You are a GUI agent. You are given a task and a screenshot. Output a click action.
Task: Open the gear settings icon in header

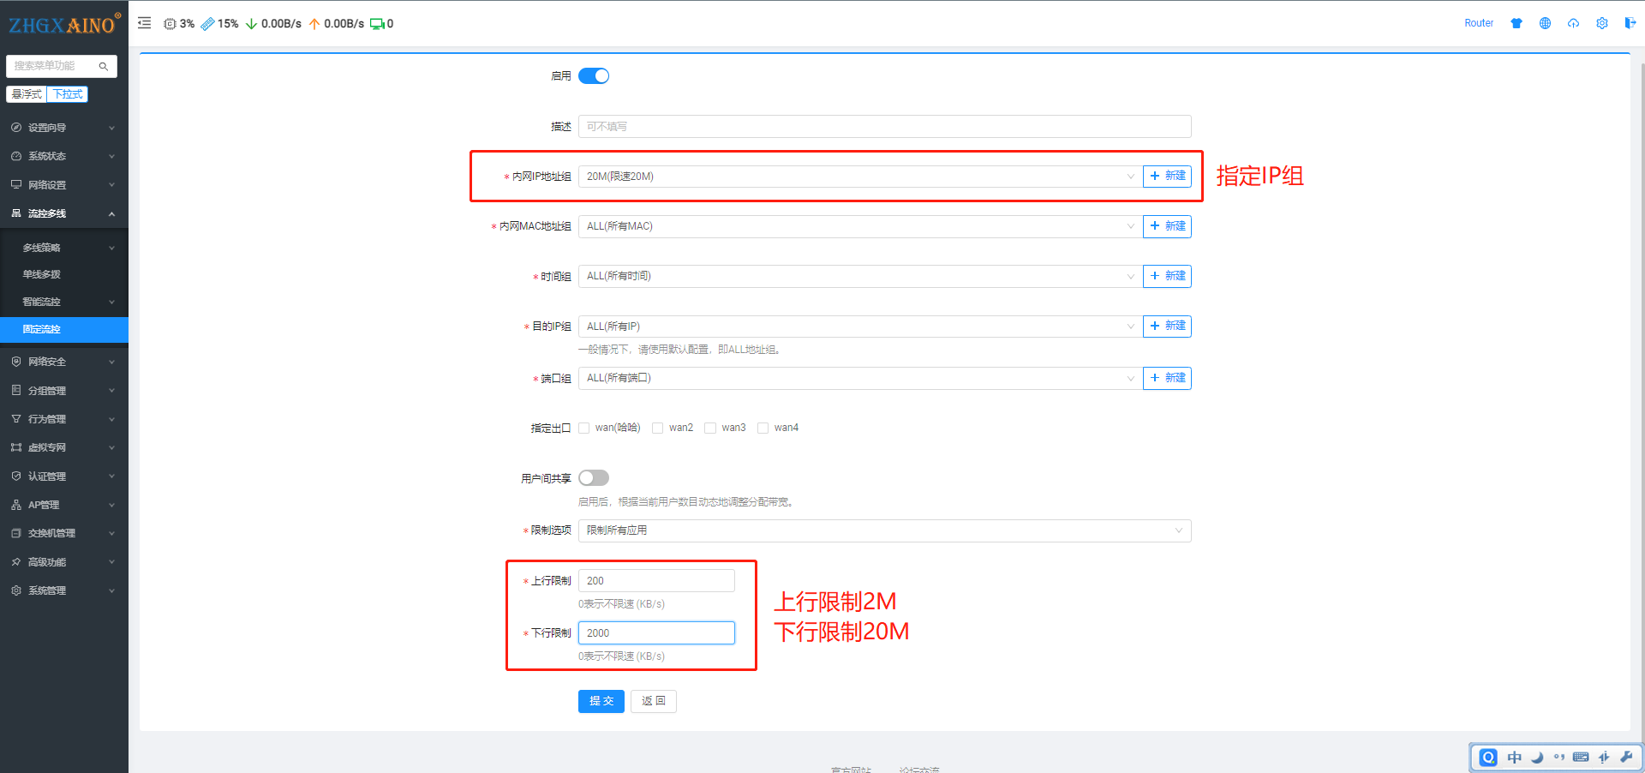pos(1601,23)
